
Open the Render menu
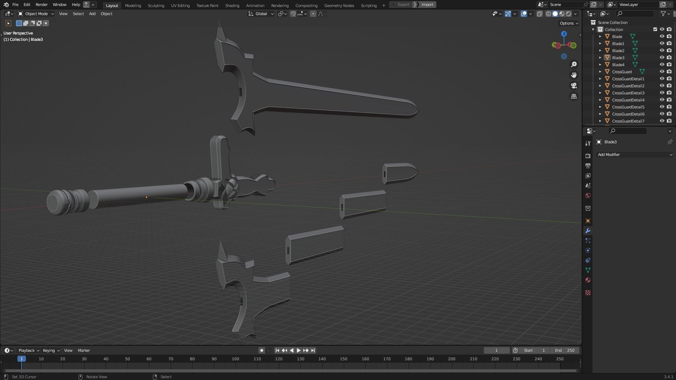(x=42, y=5)
